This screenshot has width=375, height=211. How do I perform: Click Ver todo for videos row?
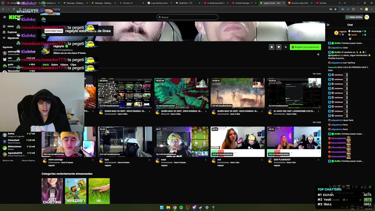pyautogui.click(x=317, y=74)
